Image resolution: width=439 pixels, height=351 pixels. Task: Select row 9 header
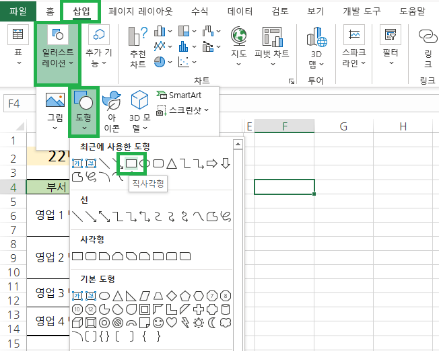point(13,258)
